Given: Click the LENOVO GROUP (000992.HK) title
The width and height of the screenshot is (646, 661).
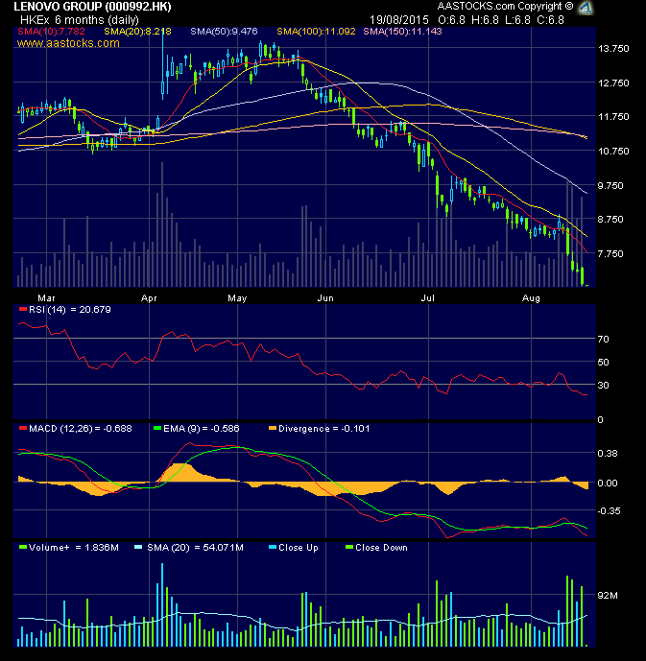Looking at the screenshot, I should tap(93, 7).
